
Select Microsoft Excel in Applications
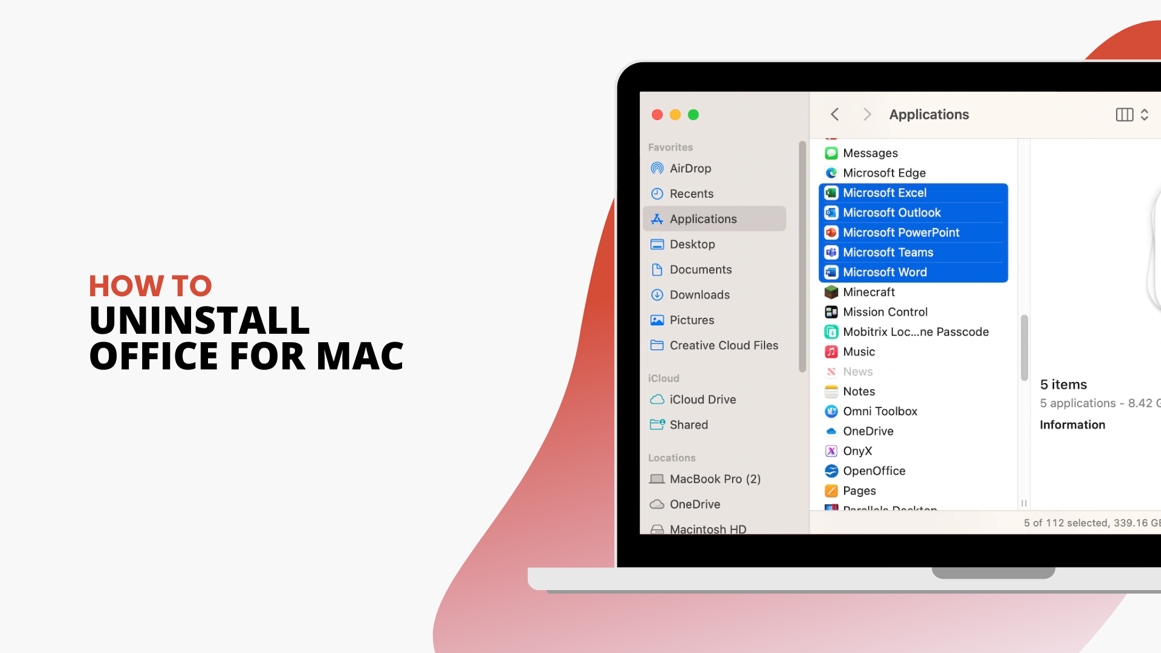(885, 192)
